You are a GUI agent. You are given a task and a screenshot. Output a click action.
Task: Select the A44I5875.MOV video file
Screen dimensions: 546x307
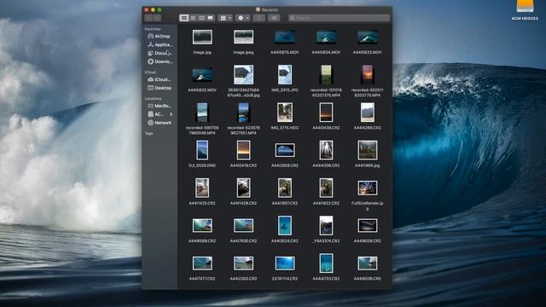[285, 38]
